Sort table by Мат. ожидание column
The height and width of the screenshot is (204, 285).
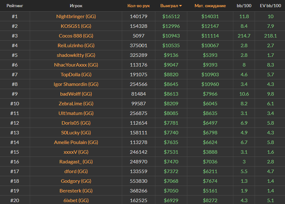(210, 6)
